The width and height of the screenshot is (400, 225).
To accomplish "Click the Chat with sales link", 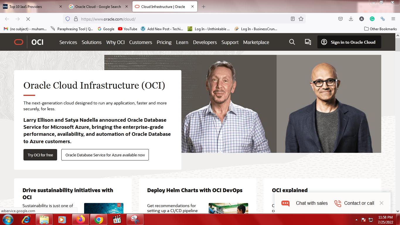I will click(312, 203).
